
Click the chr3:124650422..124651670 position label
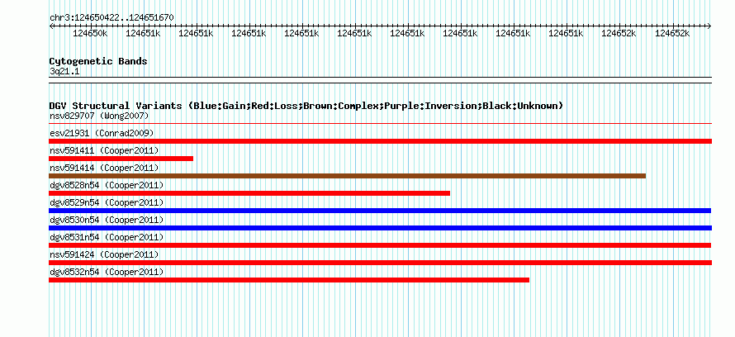click(x=111, y=18)
